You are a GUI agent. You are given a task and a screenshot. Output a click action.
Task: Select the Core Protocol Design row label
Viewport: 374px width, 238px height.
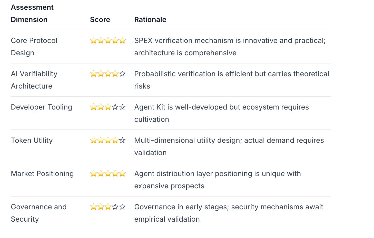tap(34, 47)
